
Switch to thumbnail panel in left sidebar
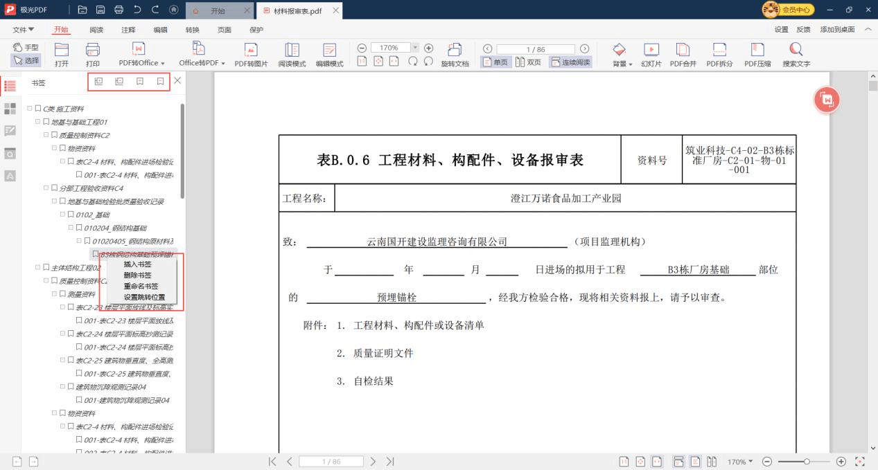[x=10, y=109]
